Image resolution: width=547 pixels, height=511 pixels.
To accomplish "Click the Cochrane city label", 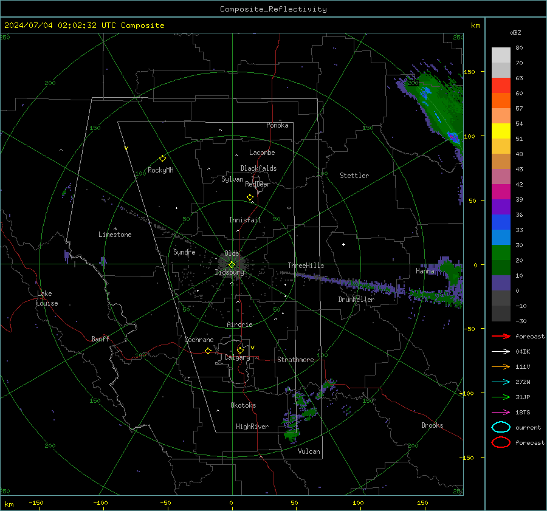I will (x=199, y=340).
